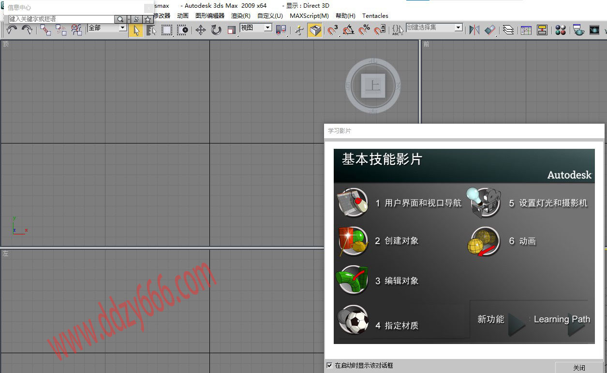Viewport: 607px width, 373px height.
Task: Open the Schematic View
Action: coord(542,30)
